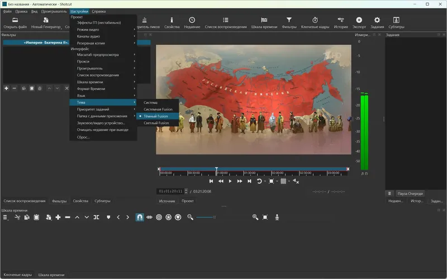Image resolution: width=447 pixels, height=279 pixels.
Task: Switch to the Project player tab
Action: (188, 201)
